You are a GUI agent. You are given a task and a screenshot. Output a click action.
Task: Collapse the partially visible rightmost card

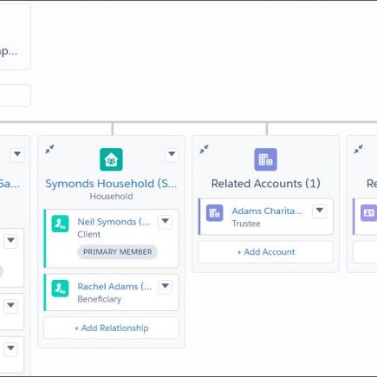tap(359, 149)
